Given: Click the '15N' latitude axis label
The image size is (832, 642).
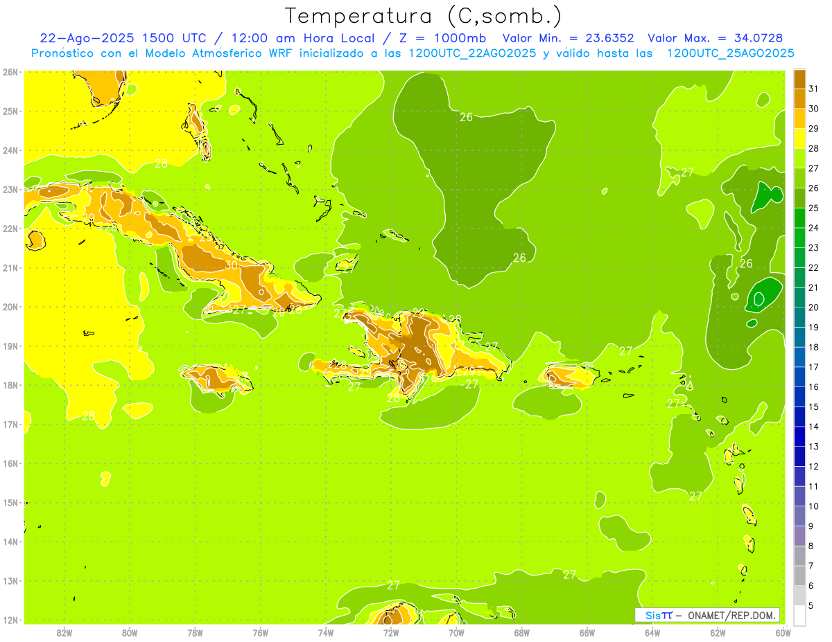Looking at the screenshot, I should 10,502.
